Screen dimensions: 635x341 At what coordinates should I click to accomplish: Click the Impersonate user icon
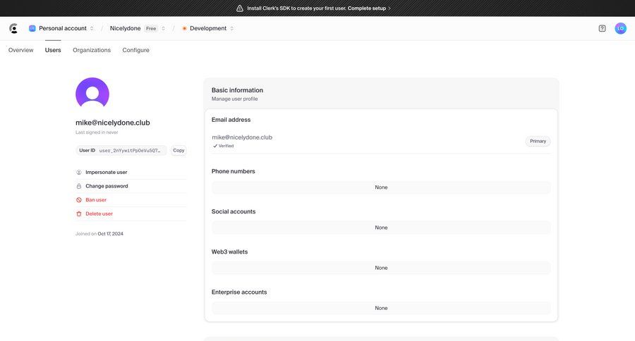pos(79,173)
